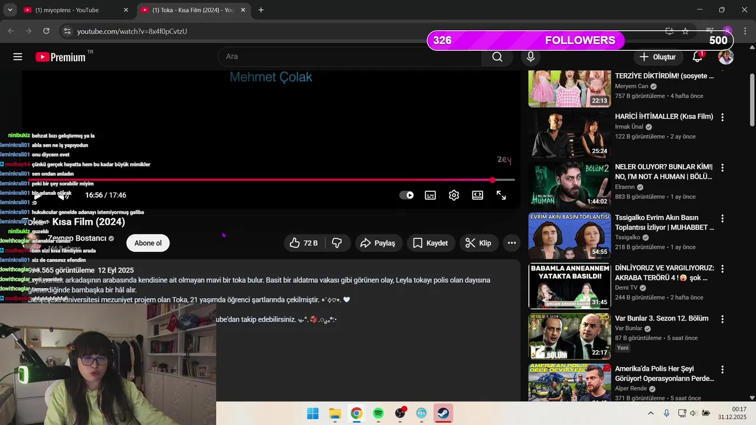Image resolution: width=756 pixels, height=425 pixels.
Task: Open the DİNLİYORUZ VE YARGILIYORUZ video title
Action: [x=664, y=273]
